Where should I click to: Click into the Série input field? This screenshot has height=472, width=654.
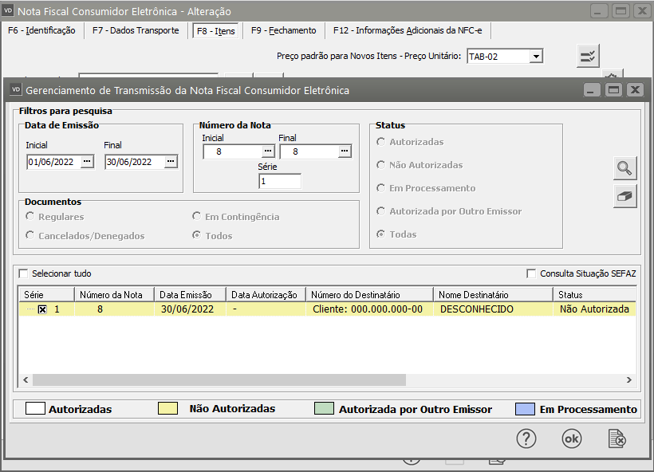point(280,181)
